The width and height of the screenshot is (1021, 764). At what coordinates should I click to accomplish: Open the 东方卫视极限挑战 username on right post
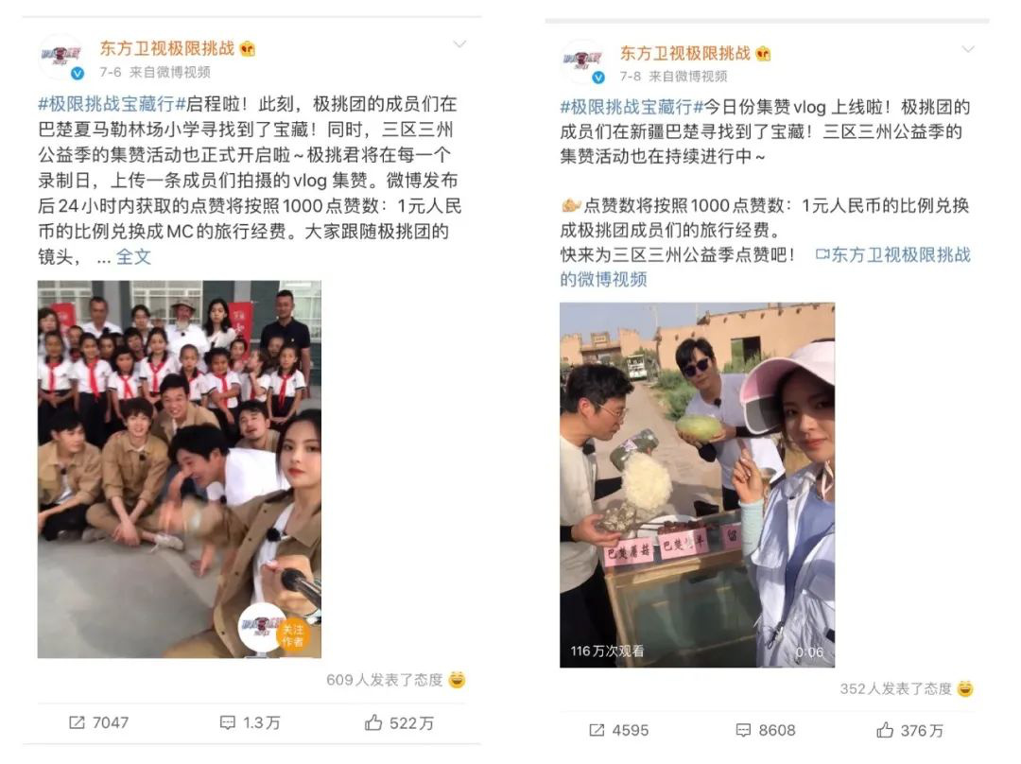tap(685, 53)
